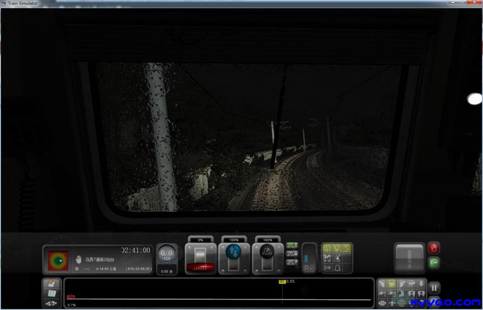Toggle the pantograph control icon
The image size is (483, 310).
pyautogui.click(x=348, y=248)
